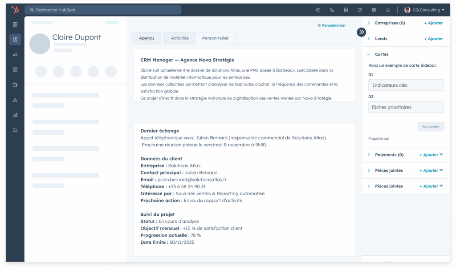Click + Ajouter next to Leads
This screenshot has width=456, height=270.
[x=433, y=39]
